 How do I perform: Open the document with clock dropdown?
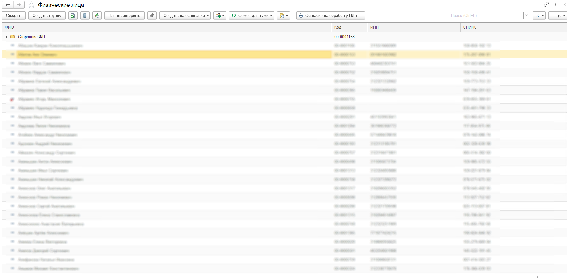pyautogui.click(x=283, y=15)
